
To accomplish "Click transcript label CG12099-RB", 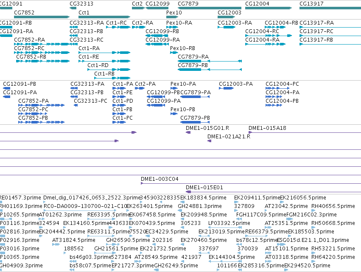I will point(162,31).
